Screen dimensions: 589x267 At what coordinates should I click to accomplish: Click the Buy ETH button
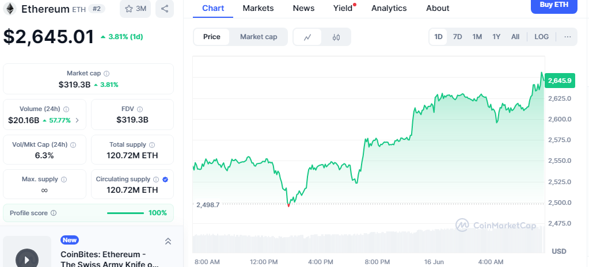pyautogui.click(x=554, y=5)
